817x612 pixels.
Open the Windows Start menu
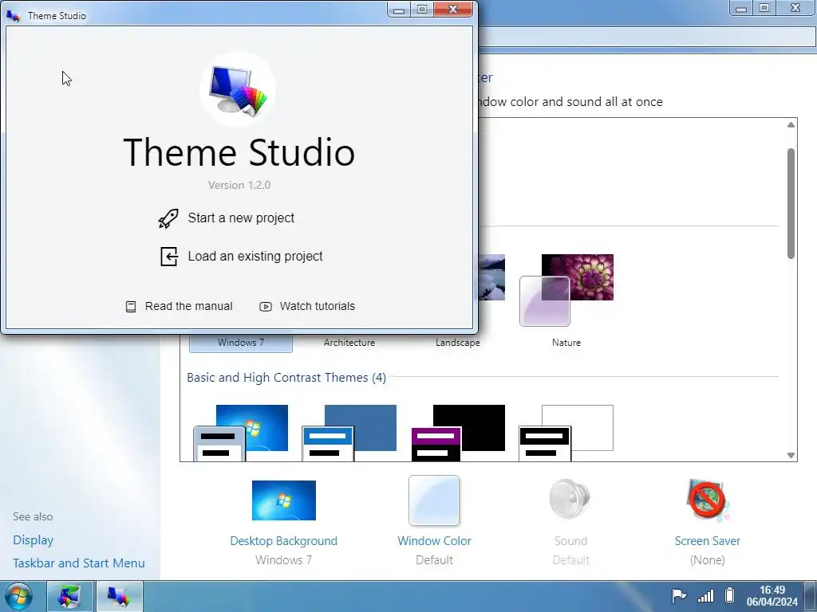[19, 596]
